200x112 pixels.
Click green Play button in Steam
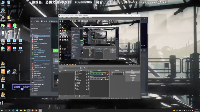click(55, 51)
